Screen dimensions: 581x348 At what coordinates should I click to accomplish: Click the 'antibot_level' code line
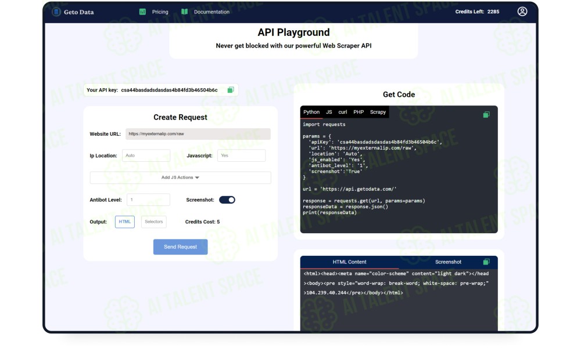point(337,165)
